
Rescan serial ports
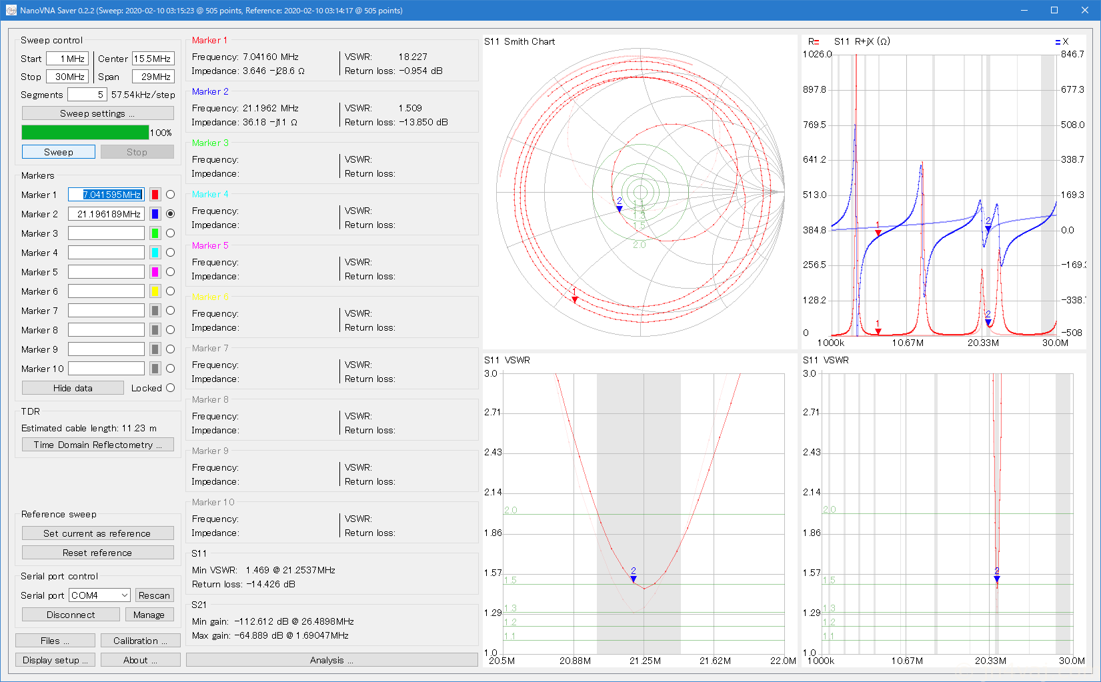[x=155, y=595]
